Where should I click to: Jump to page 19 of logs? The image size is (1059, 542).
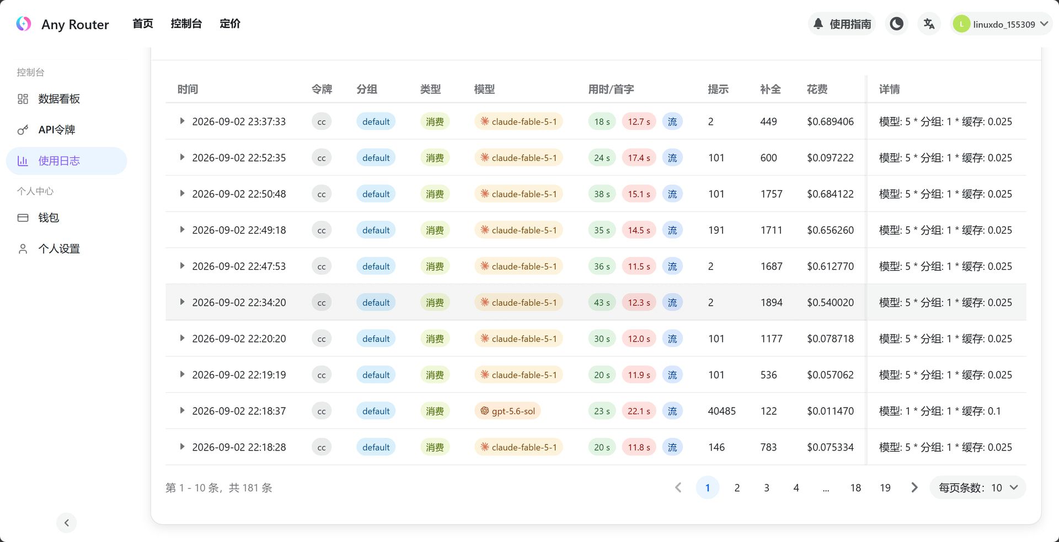coord(885,487)
